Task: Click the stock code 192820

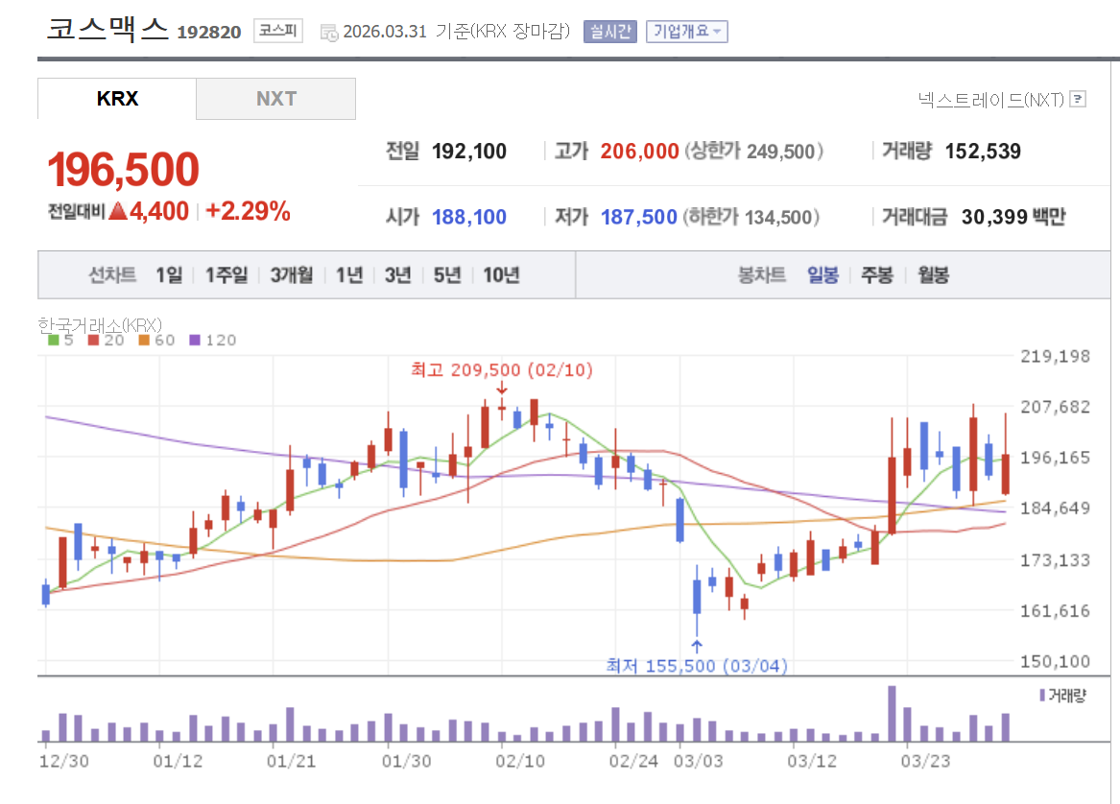Action: click(x=209, y=33)
